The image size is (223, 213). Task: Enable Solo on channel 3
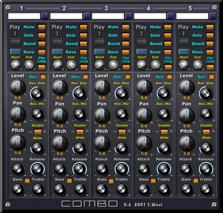click(x=126, y=35)
